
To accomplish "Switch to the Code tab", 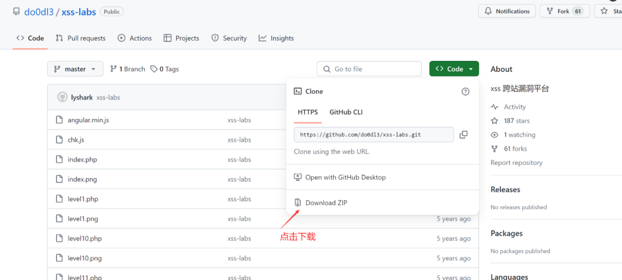I will (x=30, y=39).
